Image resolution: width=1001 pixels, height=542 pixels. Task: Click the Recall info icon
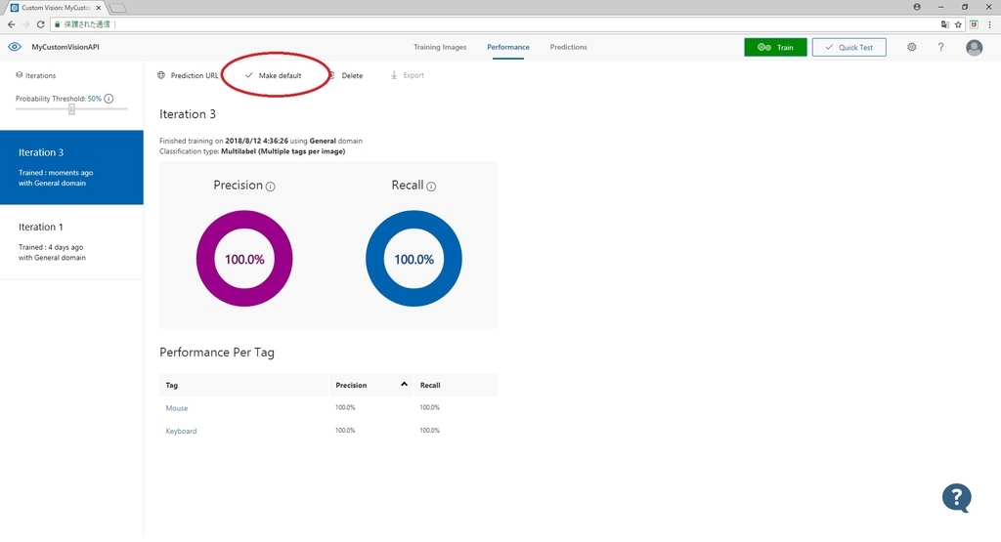point(431,187)
